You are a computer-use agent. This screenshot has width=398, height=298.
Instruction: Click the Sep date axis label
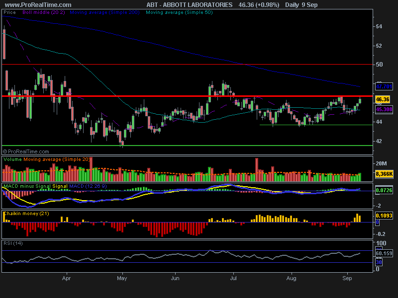point(347,278)
